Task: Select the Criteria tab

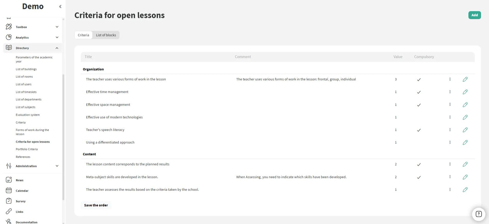Action: (x=84, y=35)
